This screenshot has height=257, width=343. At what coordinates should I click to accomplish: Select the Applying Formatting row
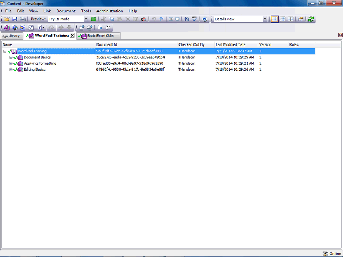point(158,63)
